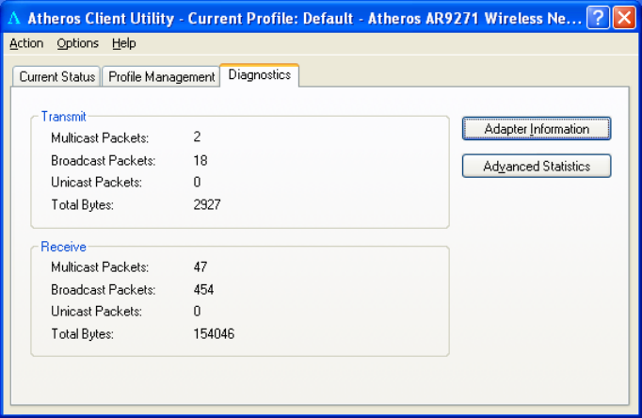
Task: Click the Receive Total Bytes label
Action: point(82,334)
